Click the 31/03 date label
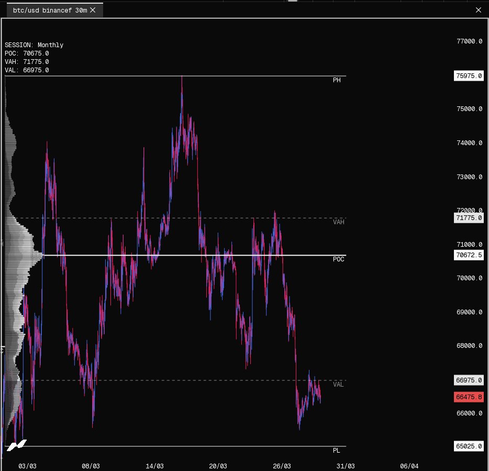489x471 pixels. (x=346, y=466)
